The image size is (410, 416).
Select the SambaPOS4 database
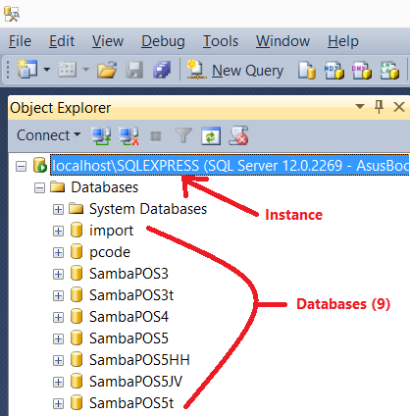(x=128, y=317)
